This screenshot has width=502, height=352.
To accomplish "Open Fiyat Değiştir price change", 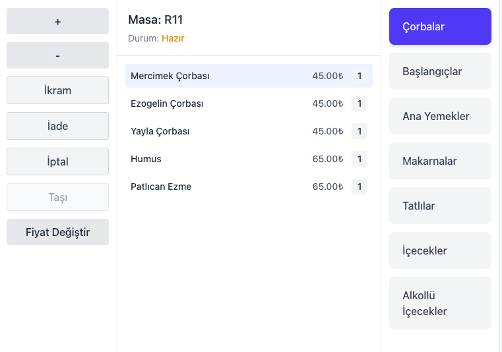I will [57, 232].
